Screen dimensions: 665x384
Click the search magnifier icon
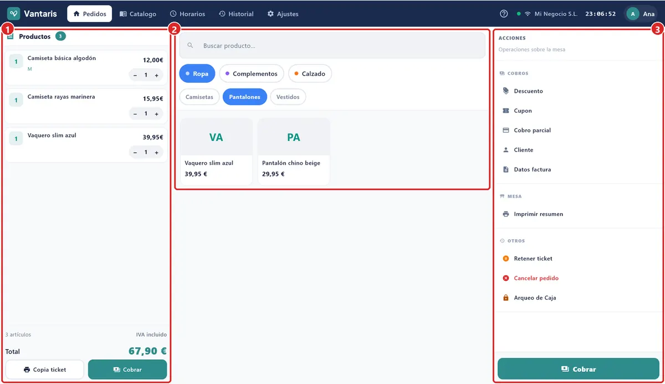[x=190, y=46]
